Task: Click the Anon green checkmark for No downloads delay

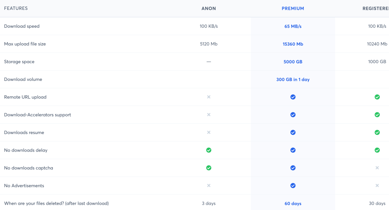Action: coord(209,150)
